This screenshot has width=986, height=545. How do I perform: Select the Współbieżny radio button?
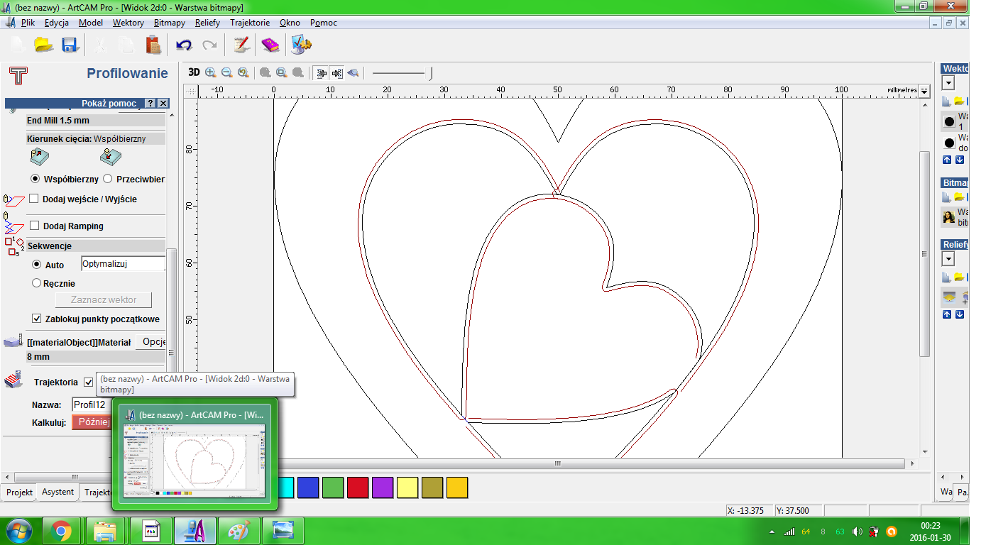point(35,179)
